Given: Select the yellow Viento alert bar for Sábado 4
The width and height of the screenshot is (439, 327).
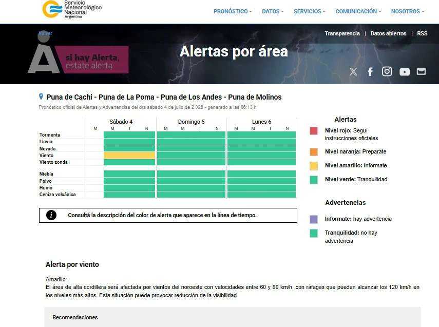Looking at the screenshot, I should (129, 156).
